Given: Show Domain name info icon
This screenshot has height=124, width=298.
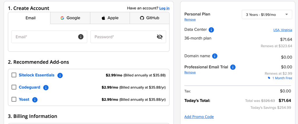Looking at the screenshot, I should (x=215, y=56).
